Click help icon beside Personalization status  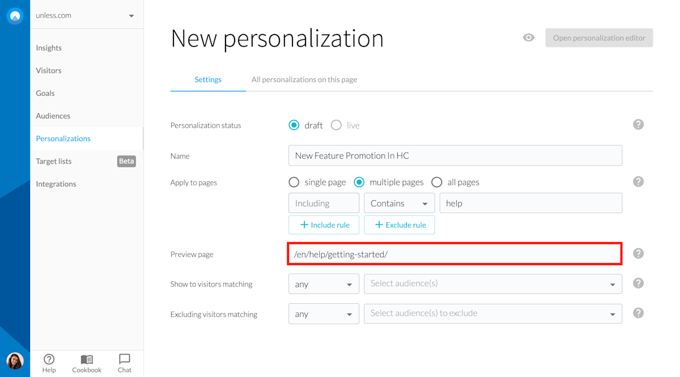[638, 125]
